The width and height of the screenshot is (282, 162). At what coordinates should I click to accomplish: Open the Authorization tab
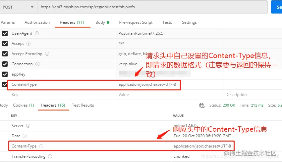37,22
